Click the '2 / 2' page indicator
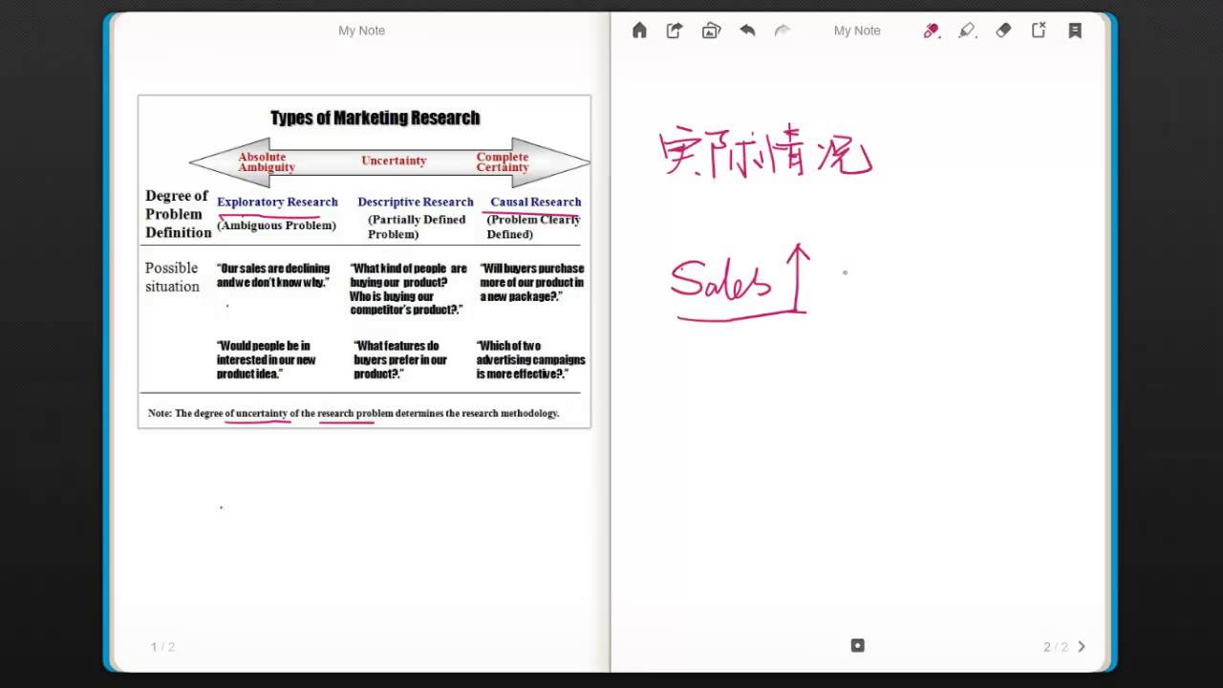This screenshot has height=688, width=1223. (x=1056, y=647)
